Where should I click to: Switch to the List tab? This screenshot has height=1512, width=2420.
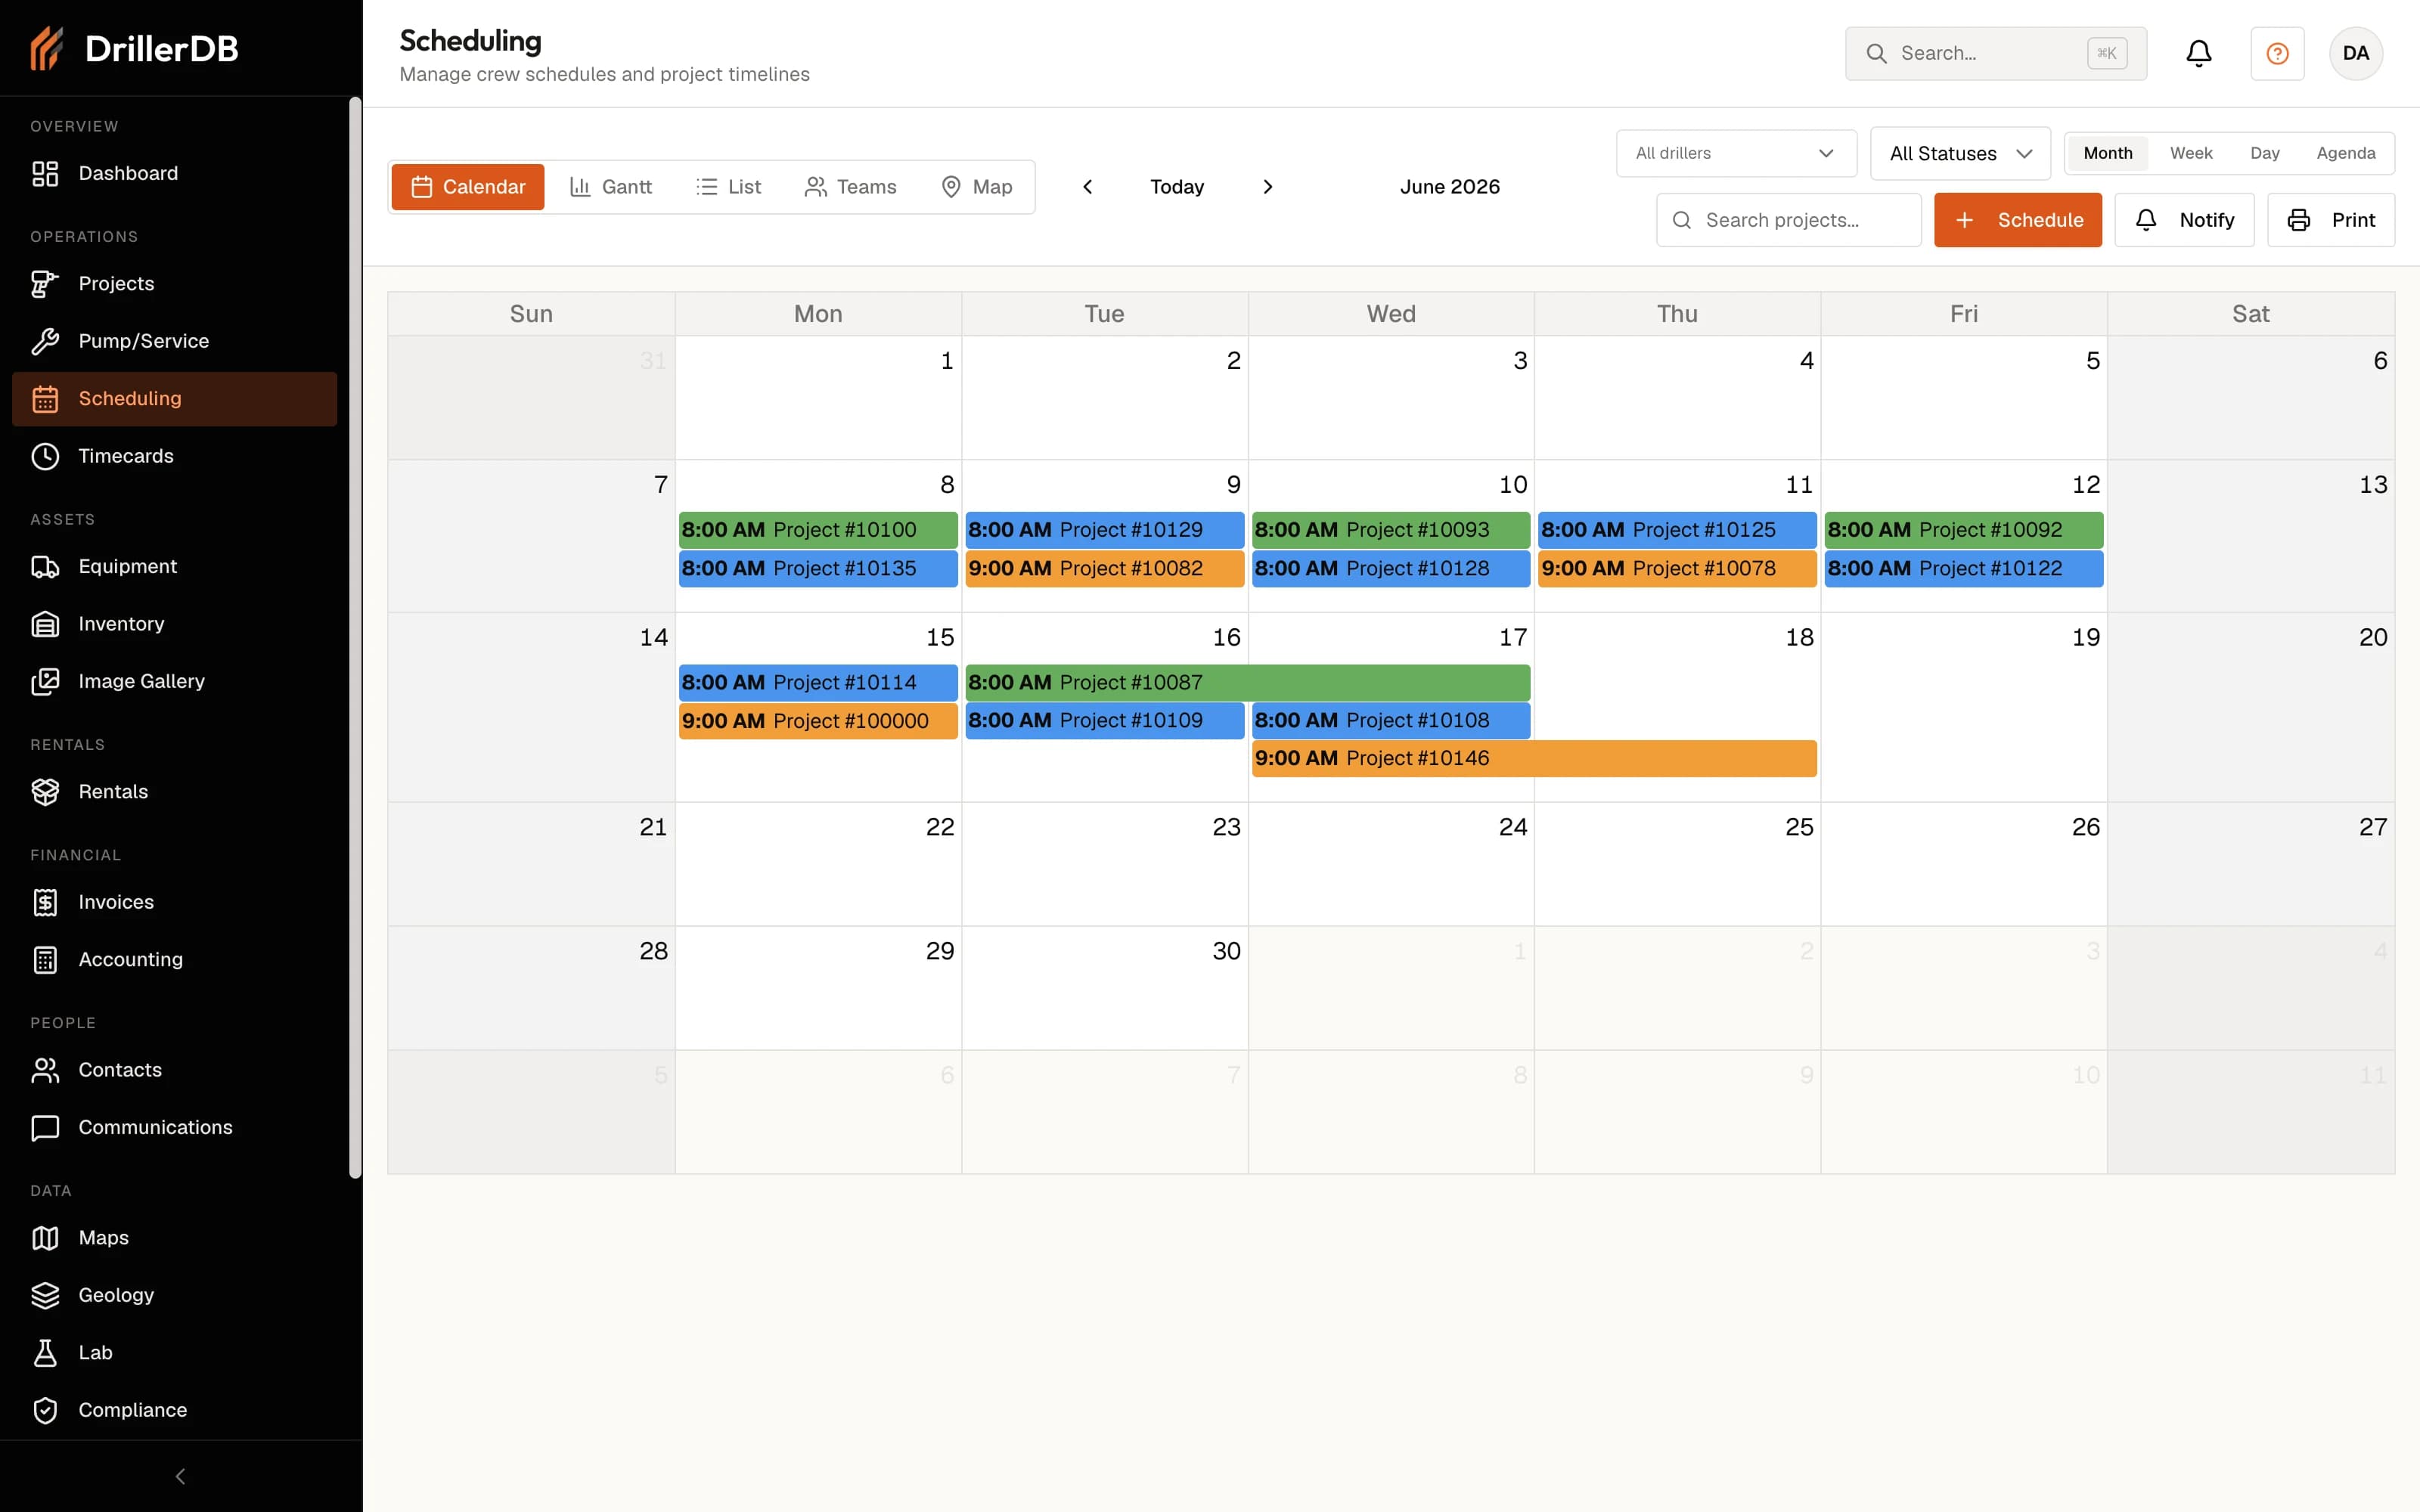tap(728, 187)
